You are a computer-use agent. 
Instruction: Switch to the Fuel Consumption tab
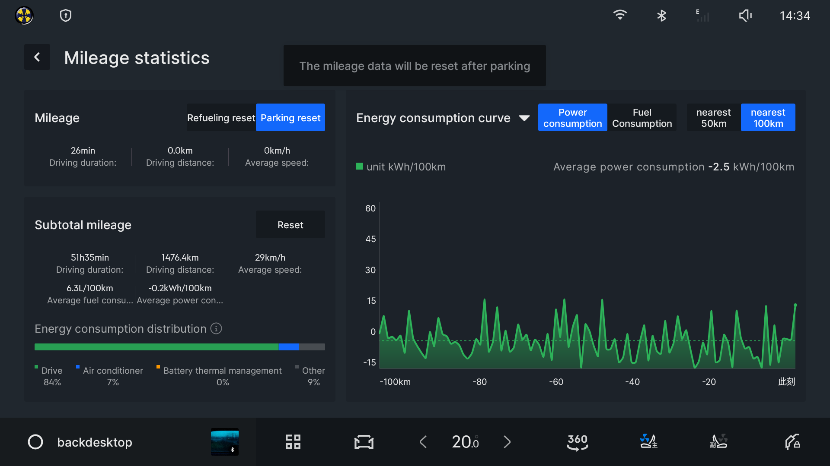point(642,118)
